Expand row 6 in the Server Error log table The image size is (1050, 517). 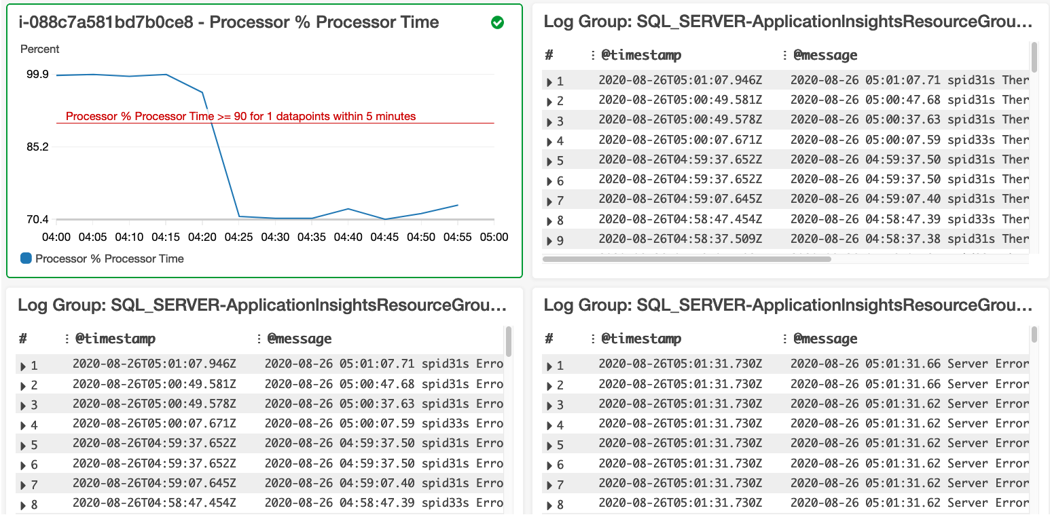[549, 465]
